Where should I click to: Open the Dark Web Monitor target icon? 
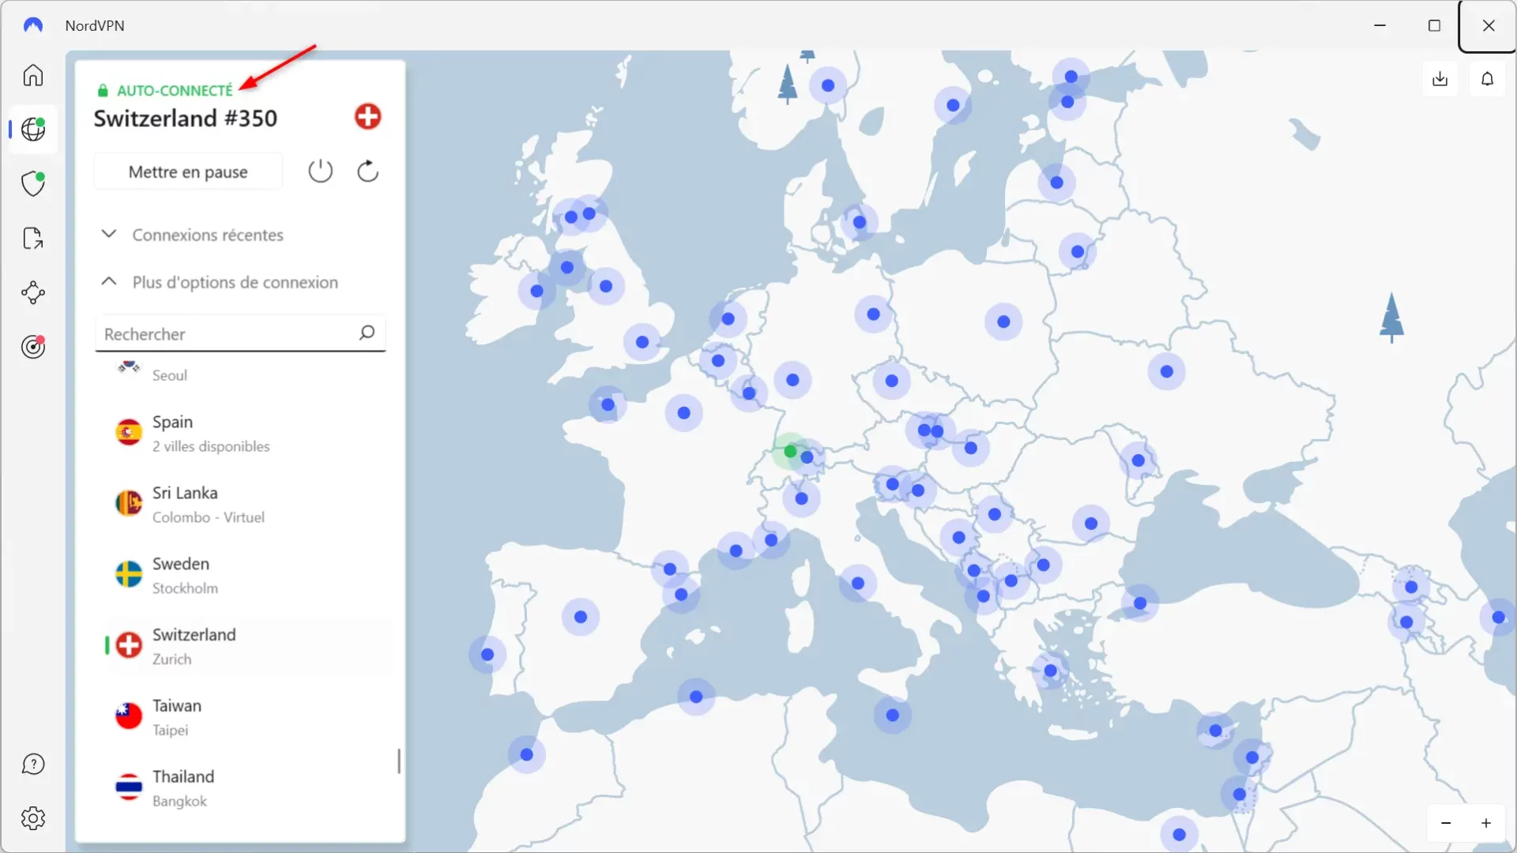click(x=33, y=346)
